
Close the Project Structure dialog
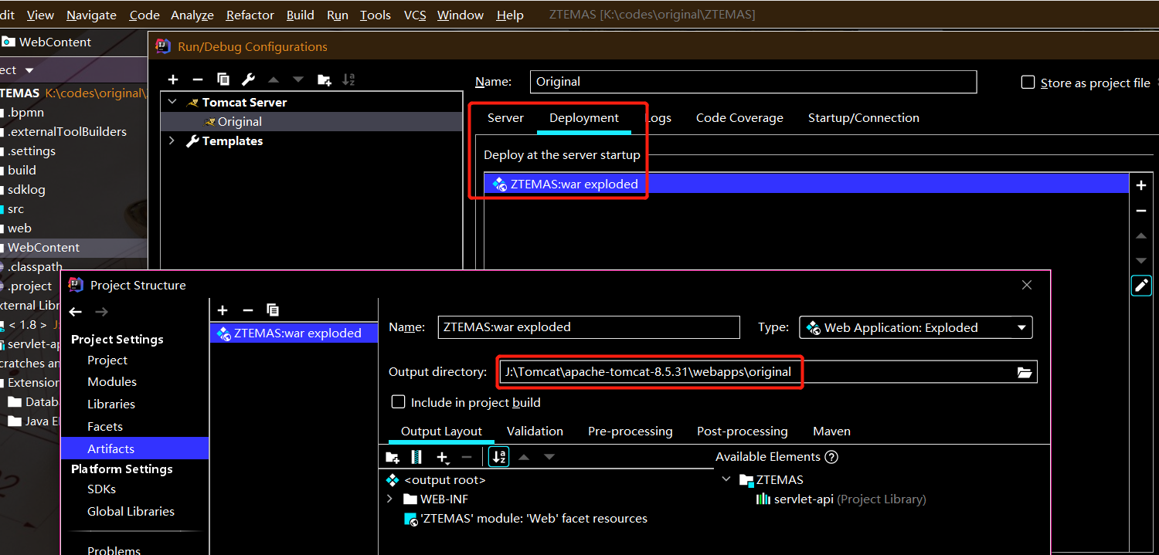[x=1027, y=285]
